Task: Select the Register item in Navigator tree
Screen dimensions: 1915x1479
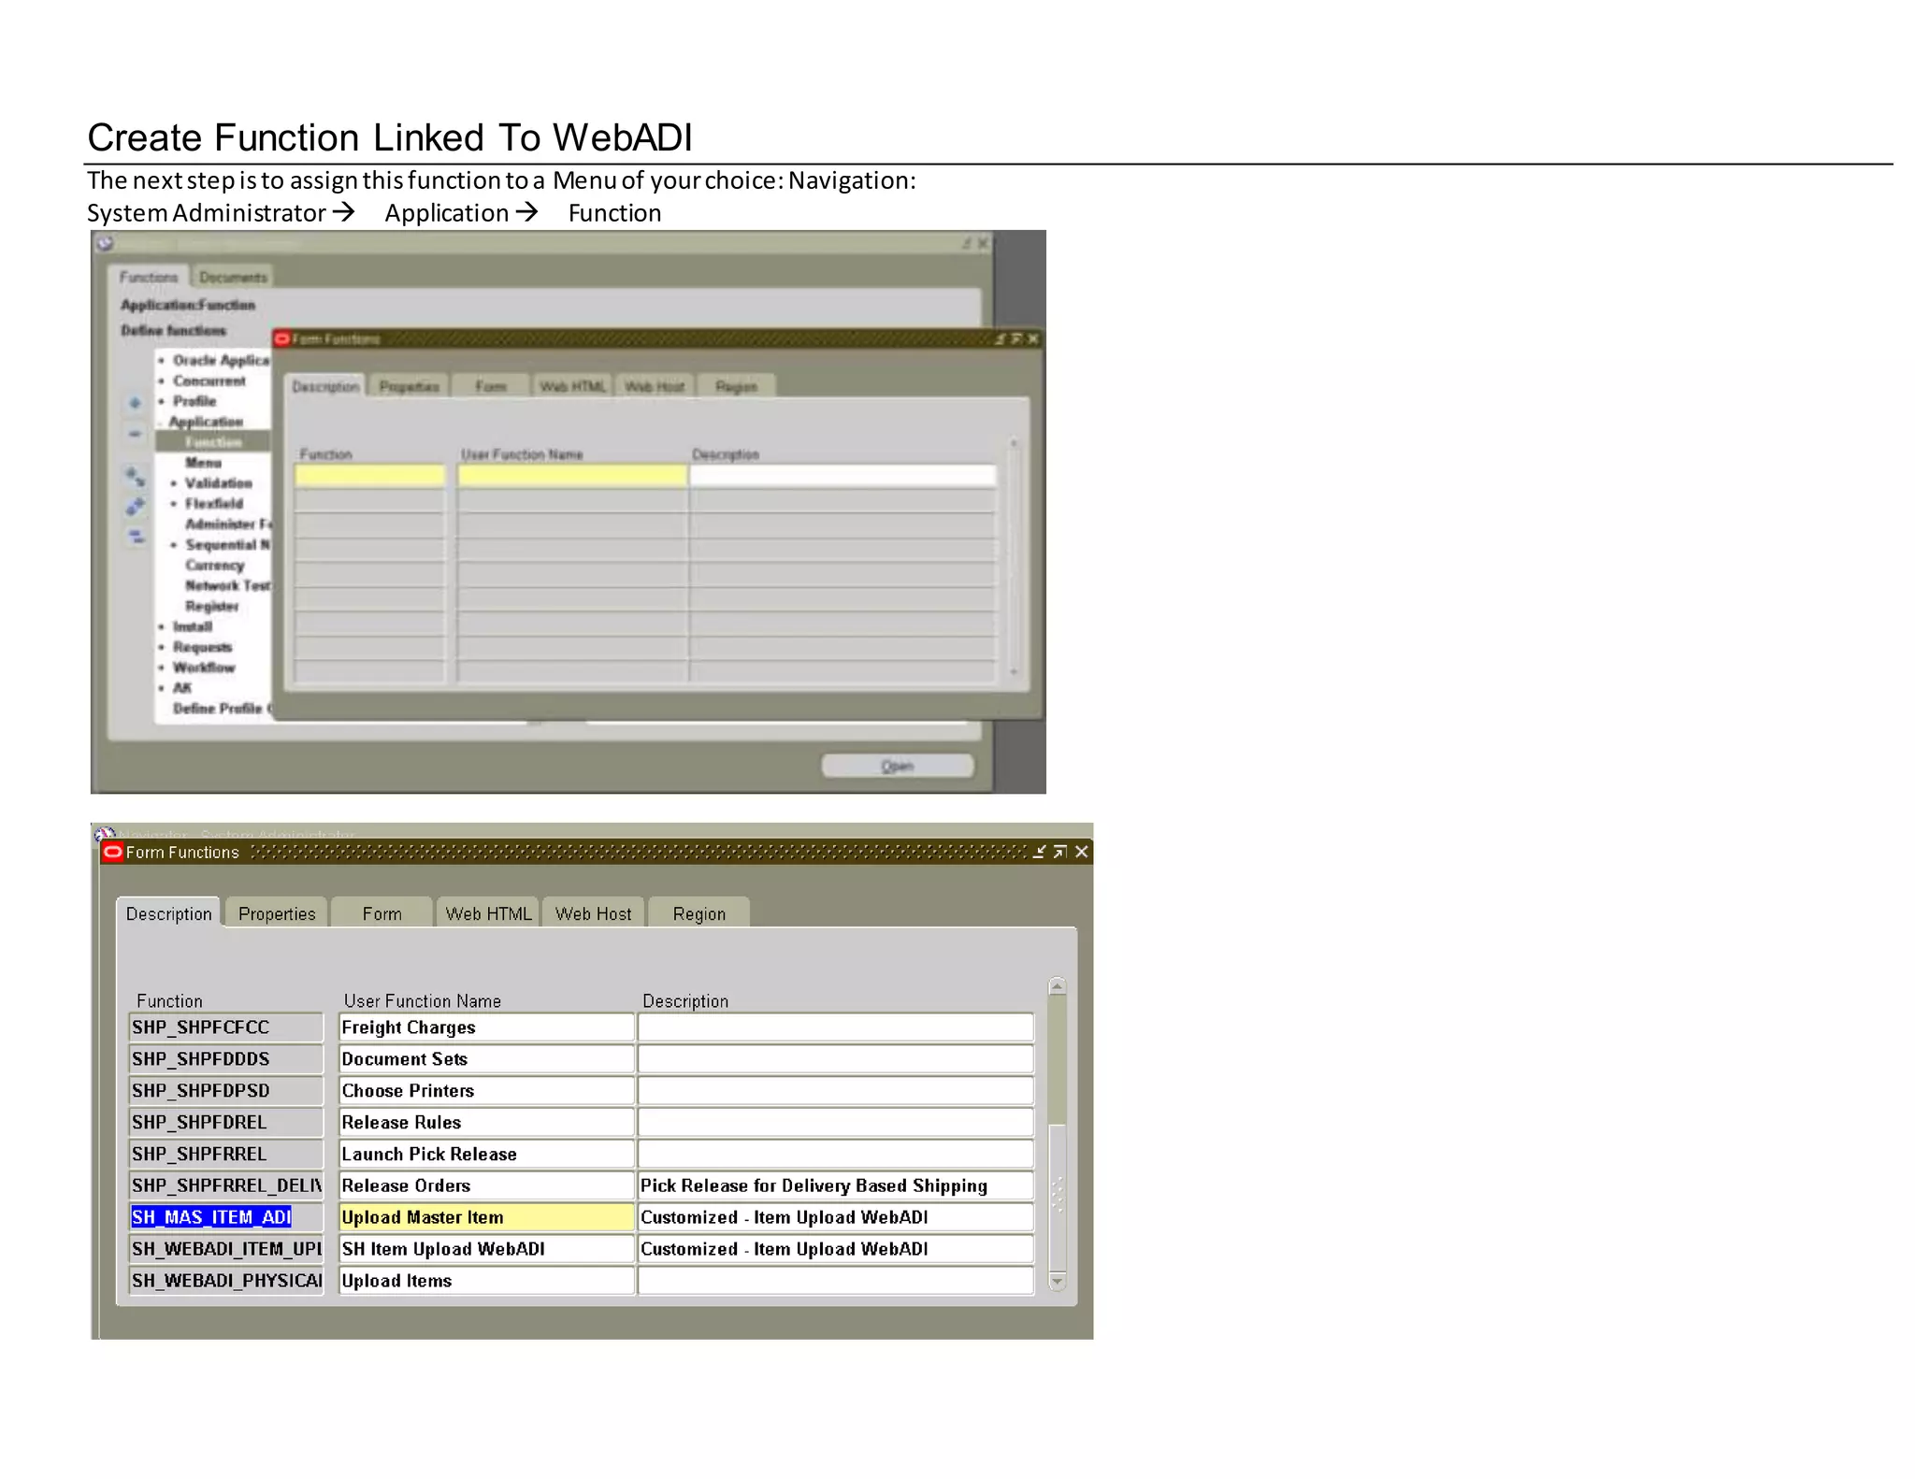Action: point(211,606)
